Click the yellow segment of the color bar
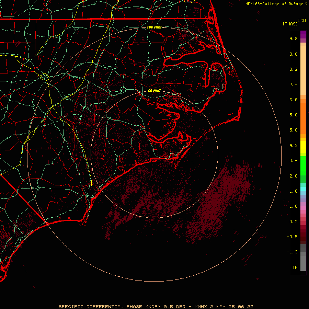The height and width of the screenshot is (309, 309). pyautogui.click(x=303, y=147)
